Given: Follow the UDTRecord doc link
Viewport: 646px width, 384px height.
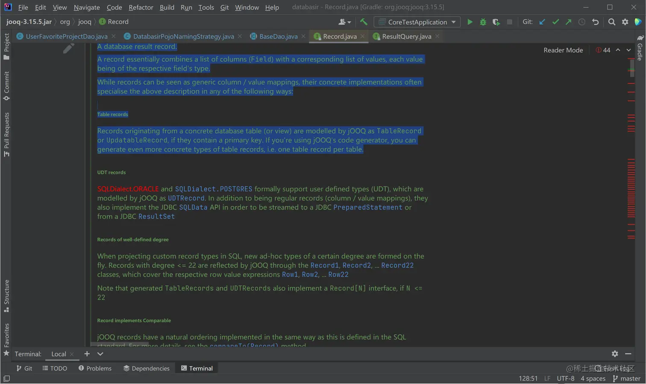Looking at the screenshot, I should (x=186, y=198).
